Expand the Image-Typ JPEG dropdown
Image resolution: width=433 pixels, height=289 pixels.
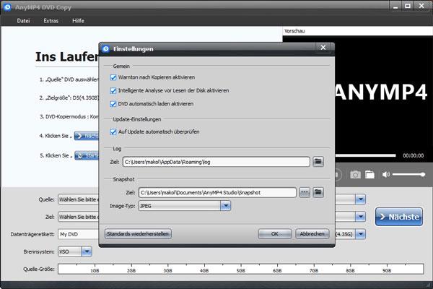coord(225,206)
